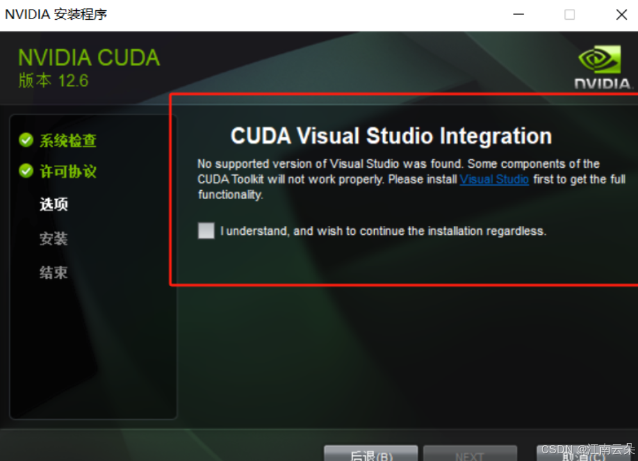Click 'No supported version of Visual Studio' message
This screenshot has height=461, width=638.
click(411, 179)
